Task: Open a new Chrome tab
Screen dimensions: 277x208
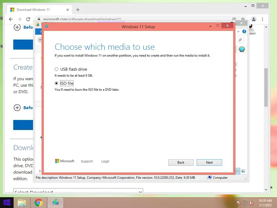Action: coord(78,10)
